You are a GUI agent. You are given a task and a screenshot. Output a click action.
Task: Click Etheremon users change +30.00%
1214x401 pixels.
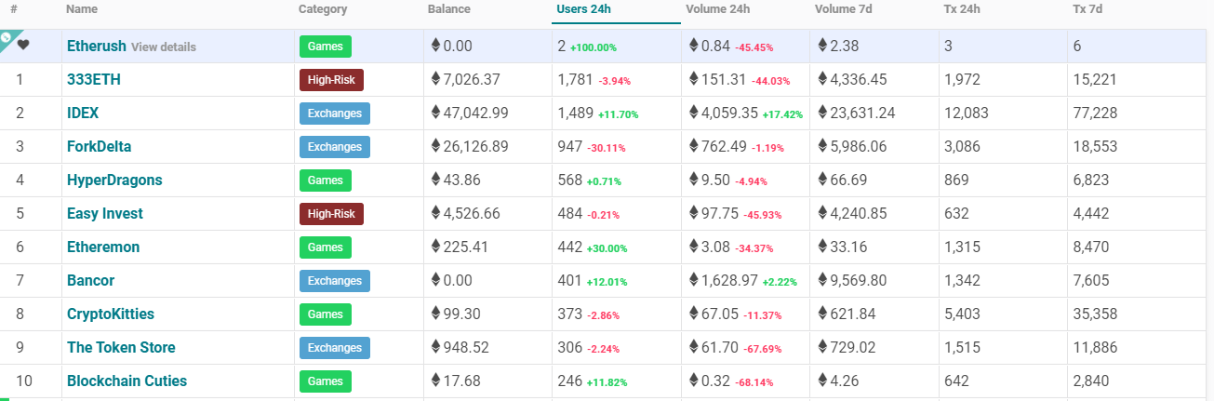click(607, 248)
